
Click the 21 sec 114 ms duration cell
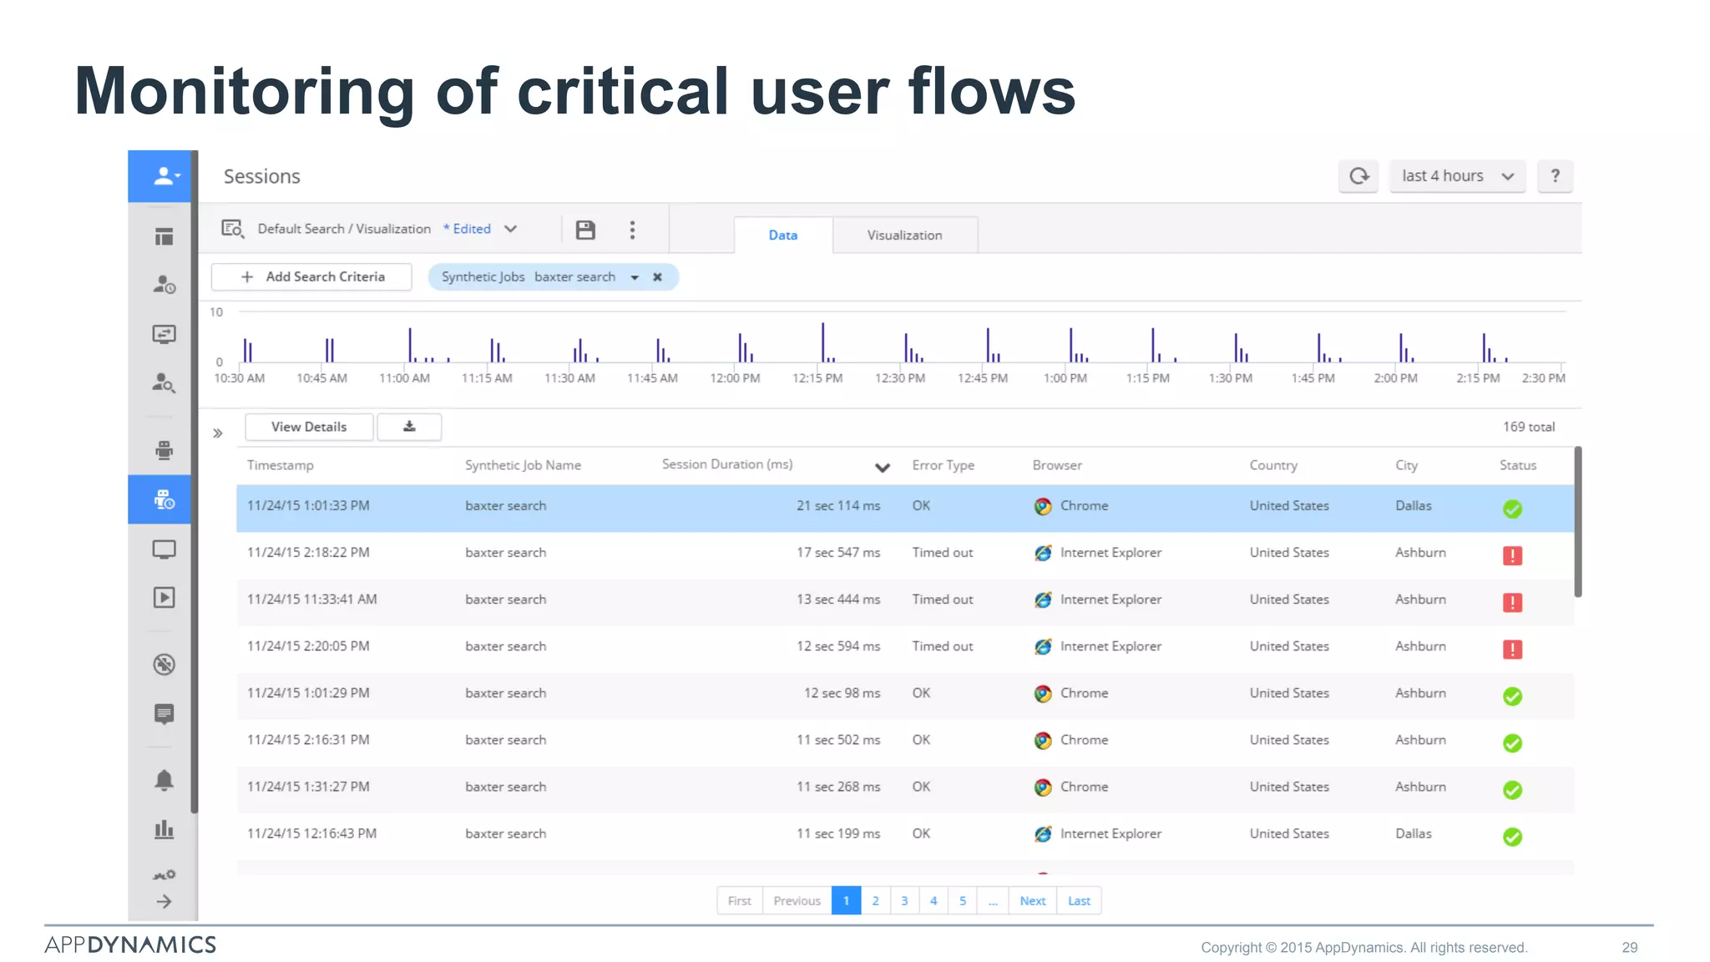(838, 506)
